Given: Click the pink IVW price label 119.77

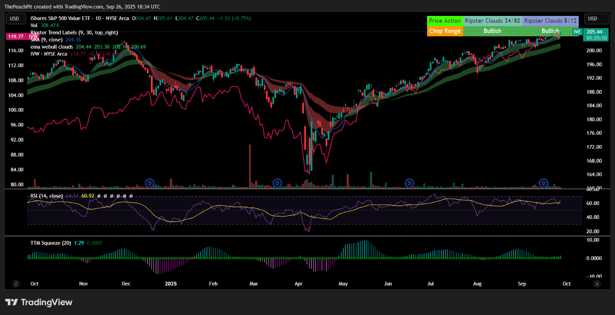Looking at the screenshot, I should tap(15, 37).
